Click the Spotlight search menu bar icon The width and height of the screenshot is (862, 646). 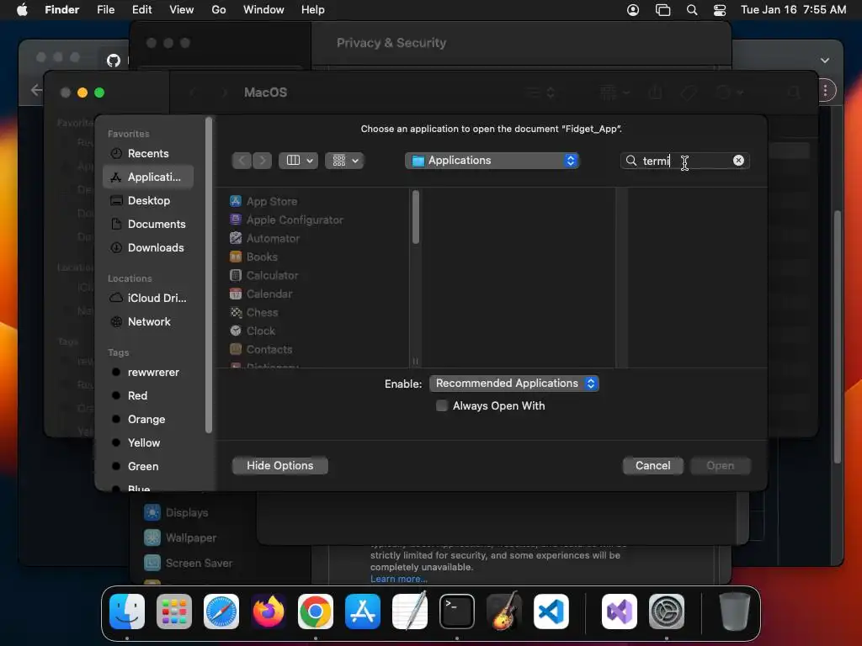click(x=692, y=10)
